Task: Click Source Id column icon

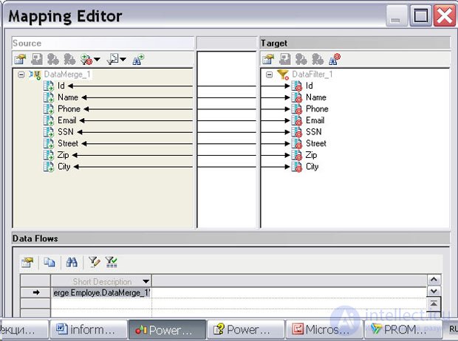Action: coord(49,86)
